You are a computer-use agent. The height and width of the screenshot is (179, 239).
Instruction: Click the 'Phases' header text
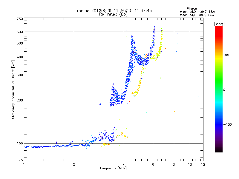coord(191,9)
